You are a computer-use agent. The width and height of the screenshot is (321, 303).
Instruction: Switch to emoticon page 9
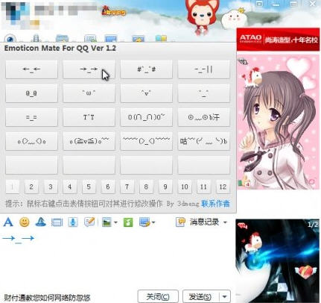pos(165,187)
